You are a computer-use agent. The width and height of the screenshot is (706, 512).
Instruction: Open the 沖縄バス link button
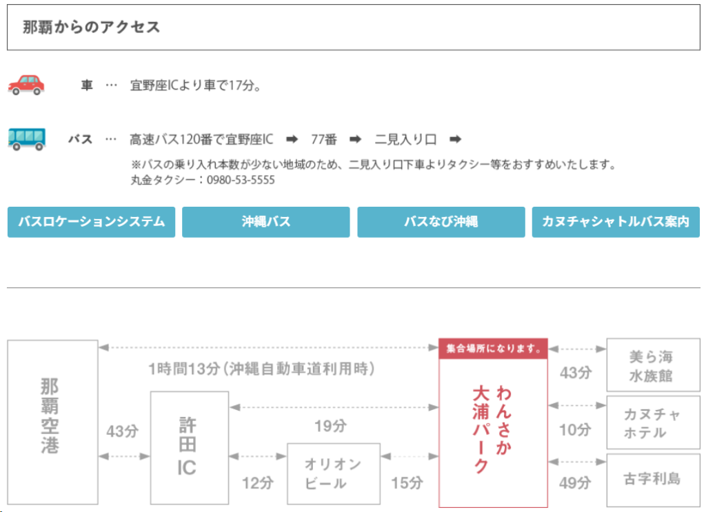[x=265, y=222]
